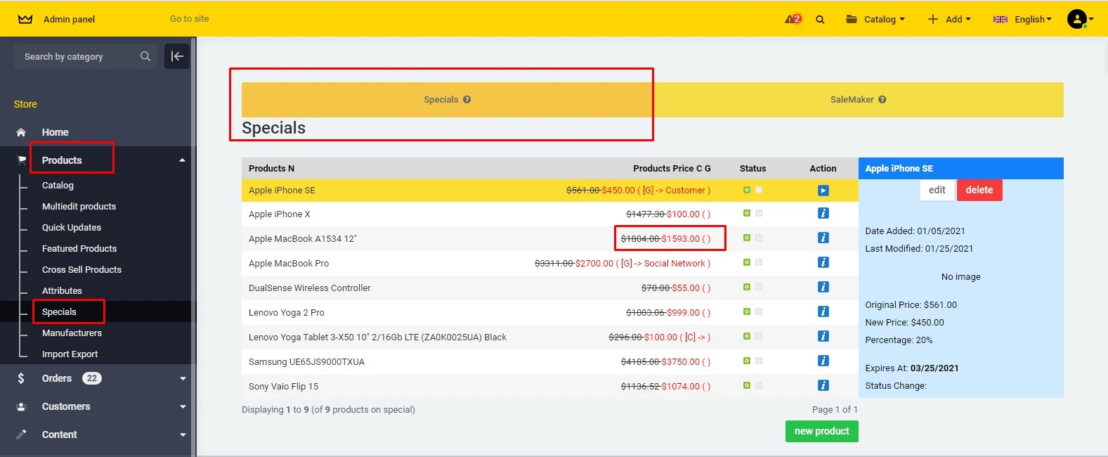The width and height of the screenshot is (1108, 457).
Task: Disable status for Samsung UE65JS9000TXUA special
Action: coord(759,361)
